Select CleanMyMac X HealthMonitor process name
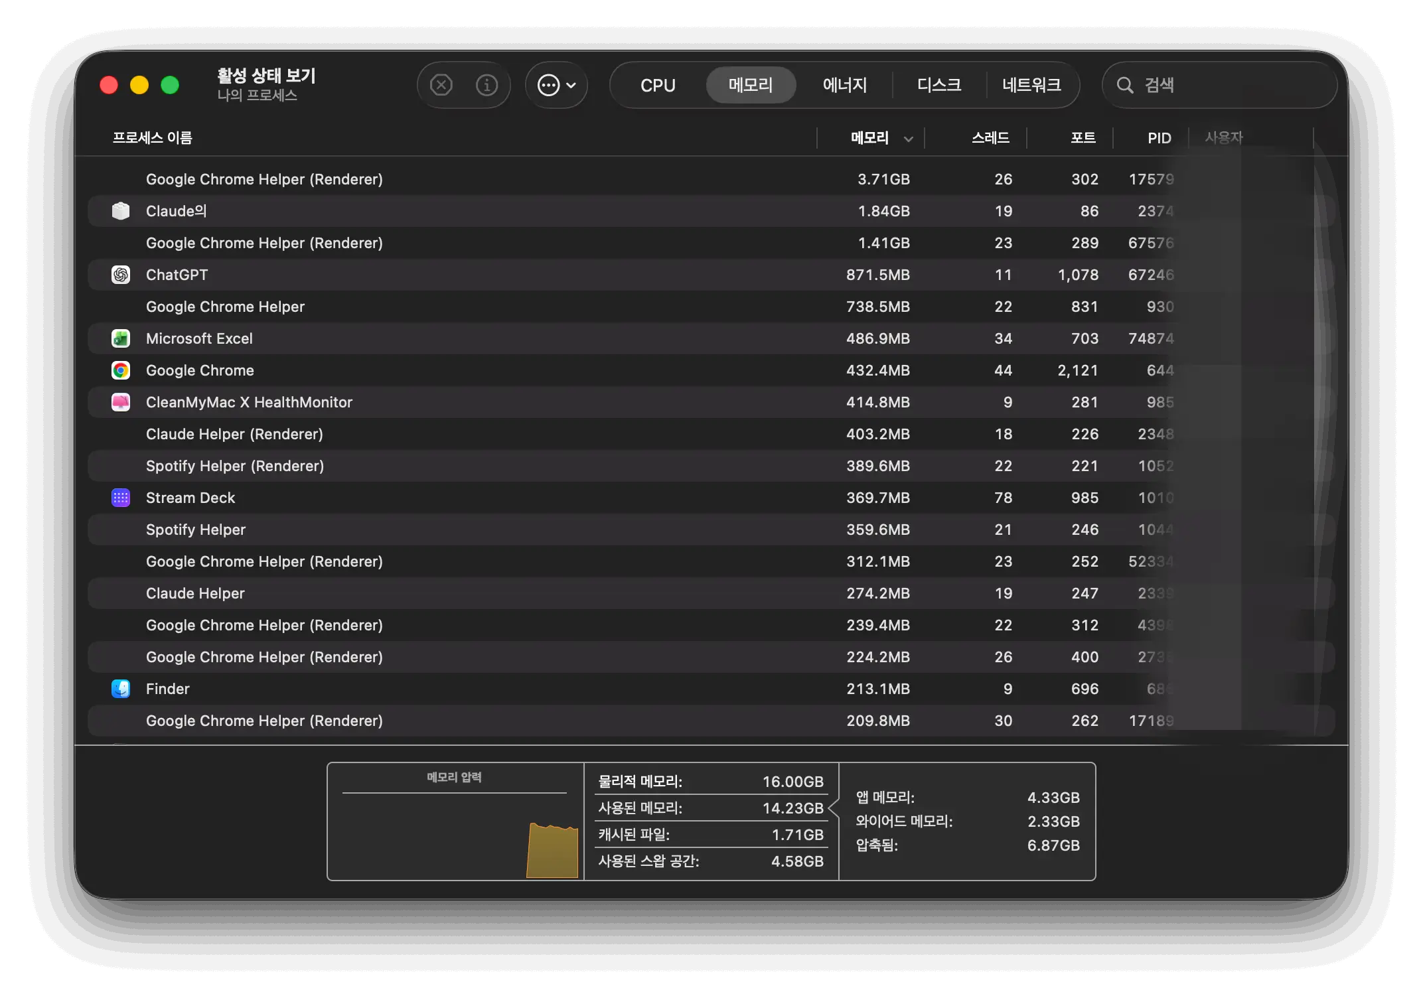Screen dimensions: 1423x998 coord(249,402)
